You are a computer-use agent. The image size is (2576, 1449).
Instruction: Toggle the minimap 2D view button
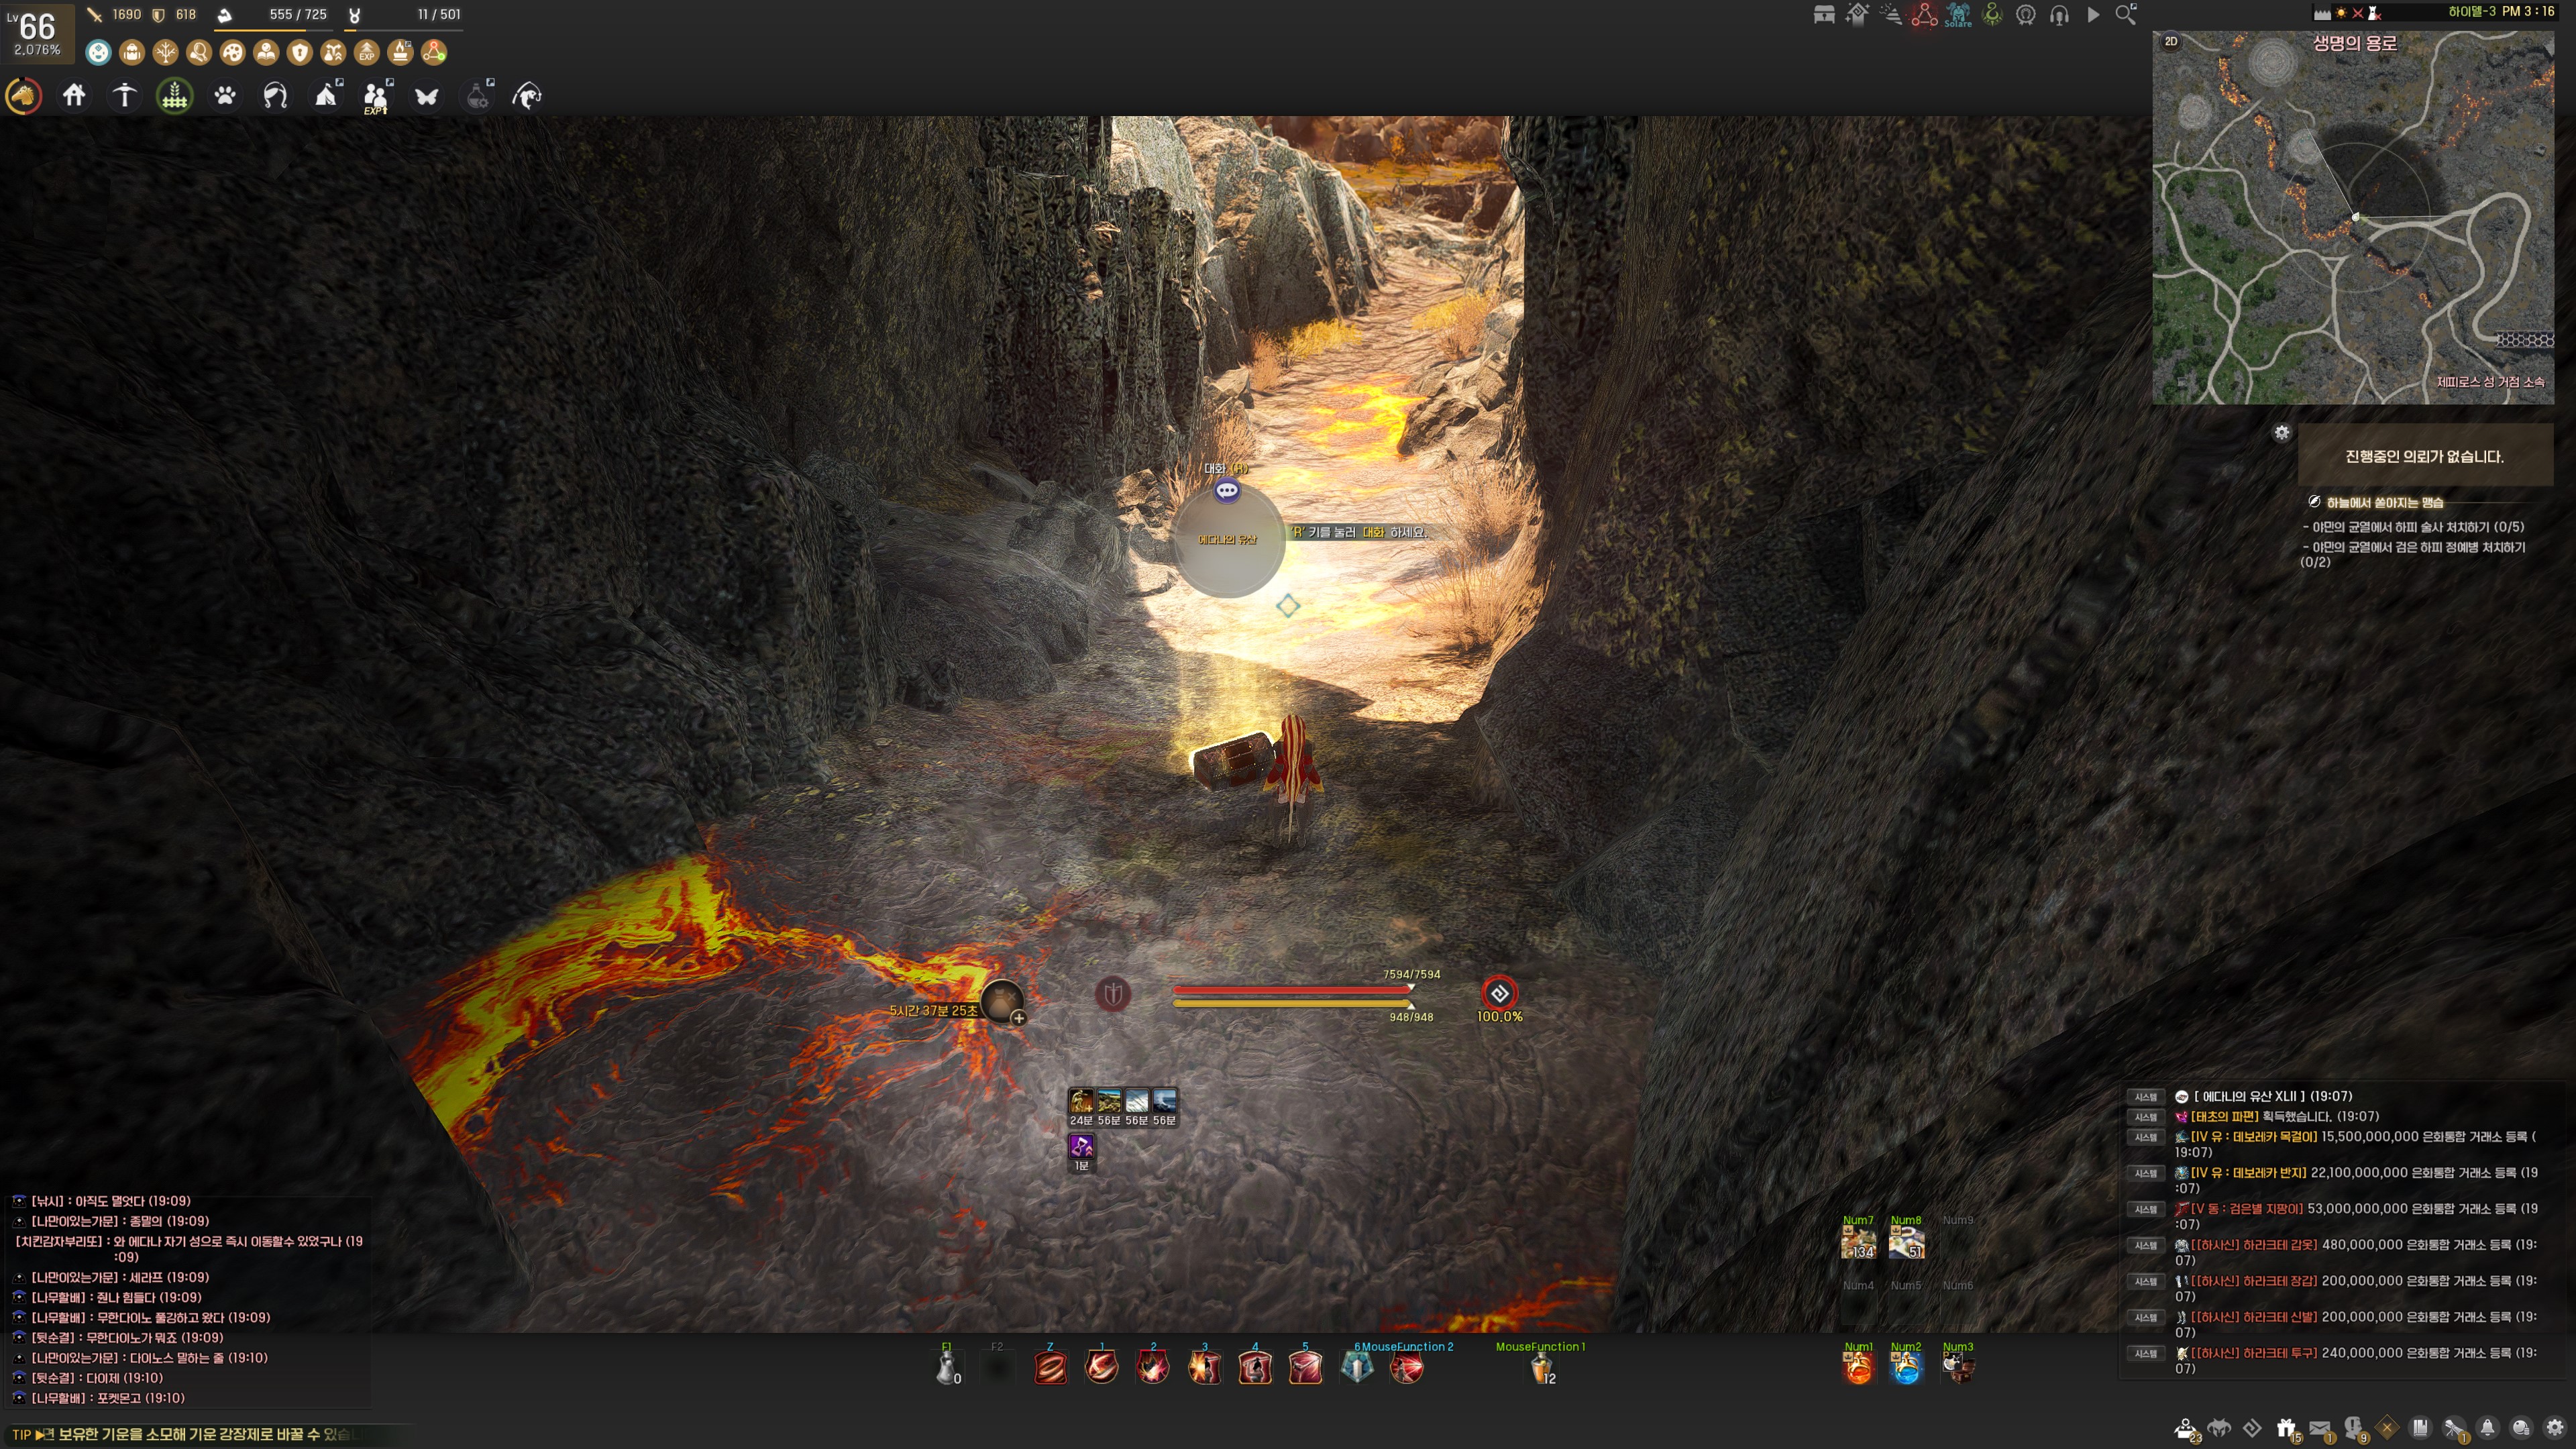(2171, 41)
